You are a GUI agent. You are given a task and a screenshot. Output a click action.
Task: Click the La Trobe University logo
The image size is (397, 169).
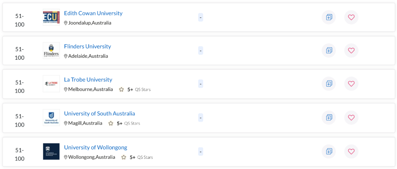[51, 84]
